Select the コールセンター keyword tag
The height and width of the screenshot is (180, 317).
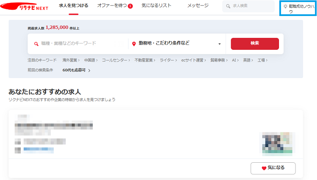click(x=115, y=61)
